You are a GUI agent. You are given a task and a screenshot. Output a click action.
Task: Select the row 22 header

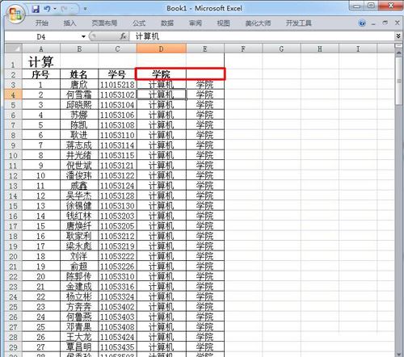13,276
